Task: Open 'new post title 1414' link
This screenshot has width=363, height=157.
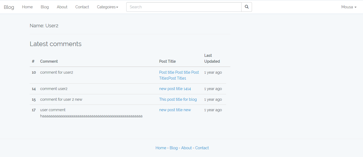Action: click(x=175, y=89)
